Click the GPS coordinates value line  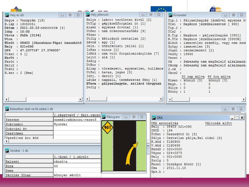pyautogui.click(x=40, y=50)
